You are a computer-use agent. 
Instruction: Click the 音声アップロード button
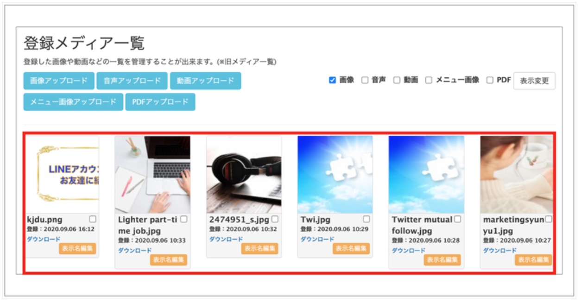[132, 81]
